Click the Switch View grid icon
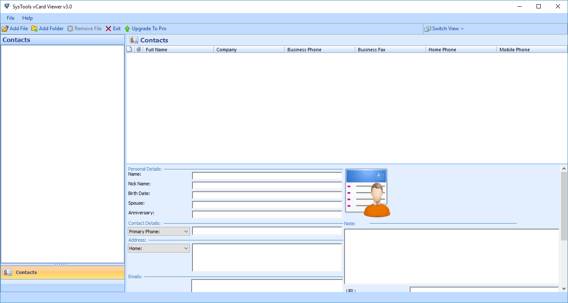568x303 pixels. (428, 28)
